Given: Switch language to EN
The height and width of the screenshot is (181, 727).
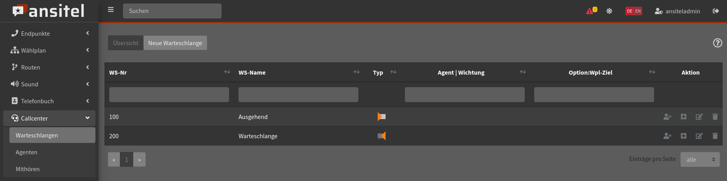Looking at the screenshot, I should coord(638,11).
